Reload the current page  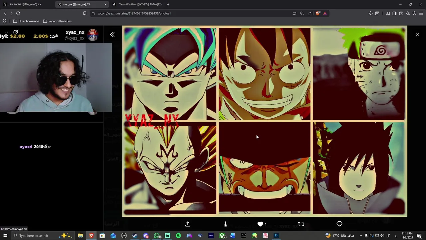(18, 13)
